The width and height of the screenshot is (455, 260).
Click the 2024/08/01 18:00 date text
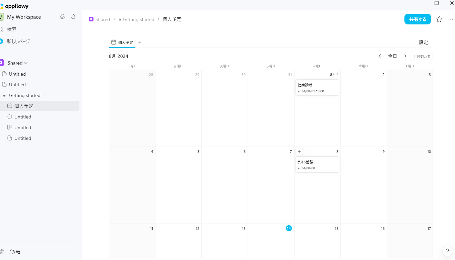tap(311, 91)
